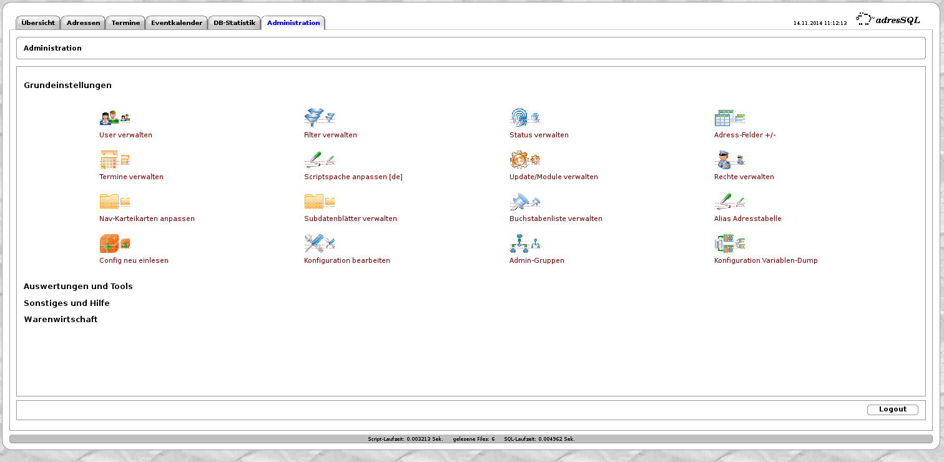Open Adress-Felder +/- via table icon

[729, 117]
